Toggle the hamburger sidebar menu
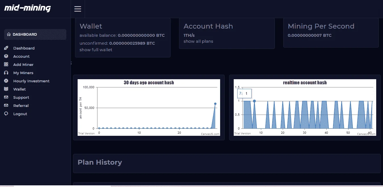The width and height of the screenshot is (383, 187). [x=78, y=9]
